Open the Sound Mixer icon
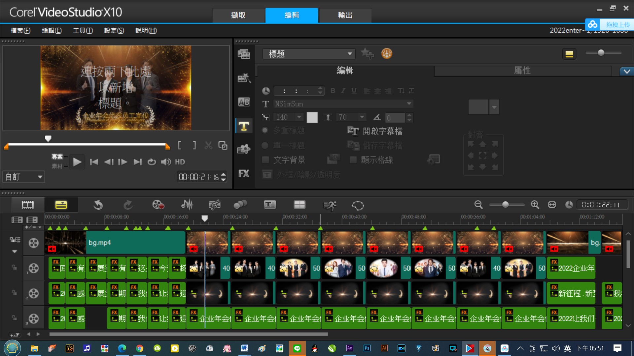Screen dimensions: 634x356 tap(188, 205)
